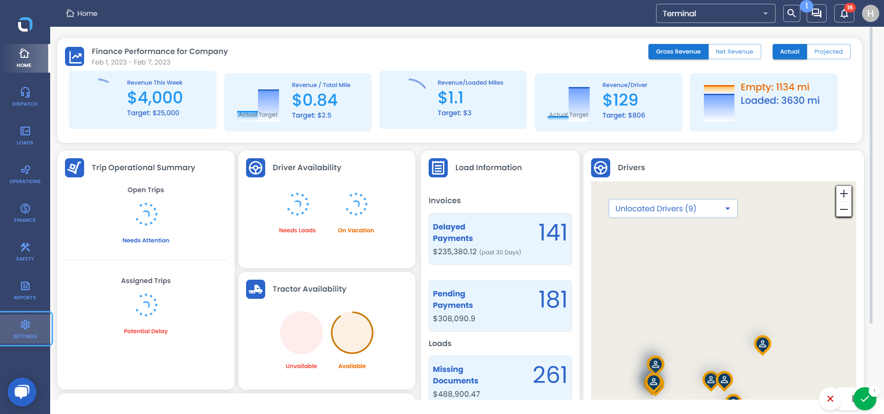Click the Available tractors progress circle
The image size is (884, 414).
tap(352, 333)
